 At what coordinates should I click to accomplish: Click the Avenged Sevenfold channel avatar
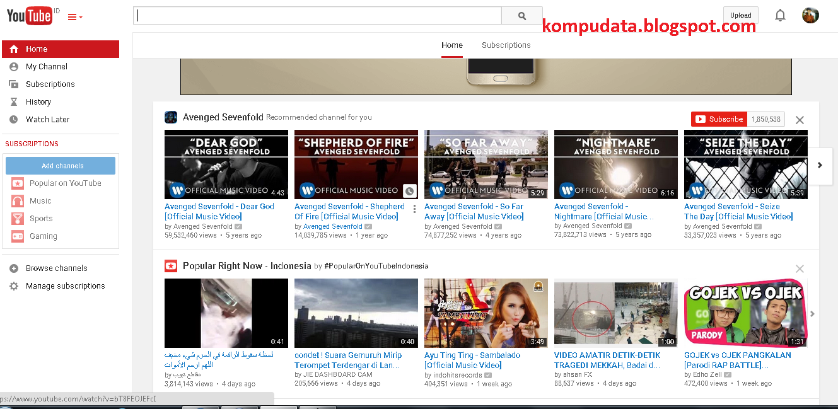tap(171, 117)
